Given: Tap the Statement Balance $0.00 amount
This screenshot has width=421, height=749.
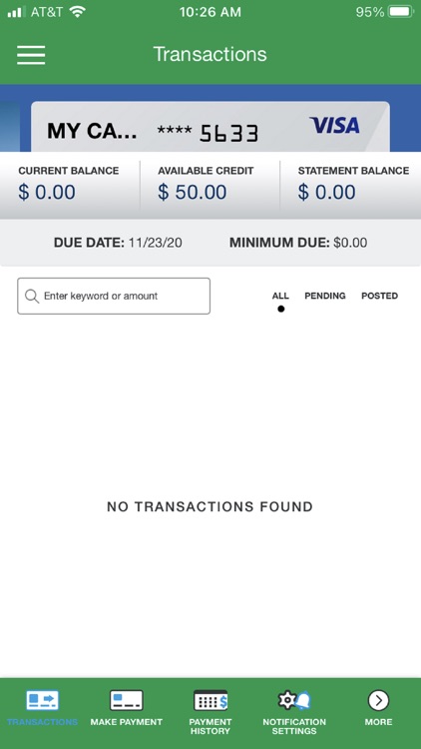Looking at the screenshot, I should pos(327,192).
